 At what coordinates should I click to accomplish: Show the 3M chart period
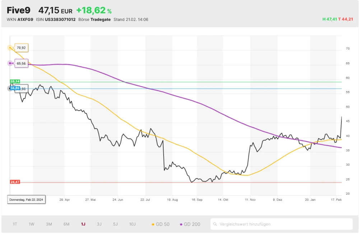[49, 224]
